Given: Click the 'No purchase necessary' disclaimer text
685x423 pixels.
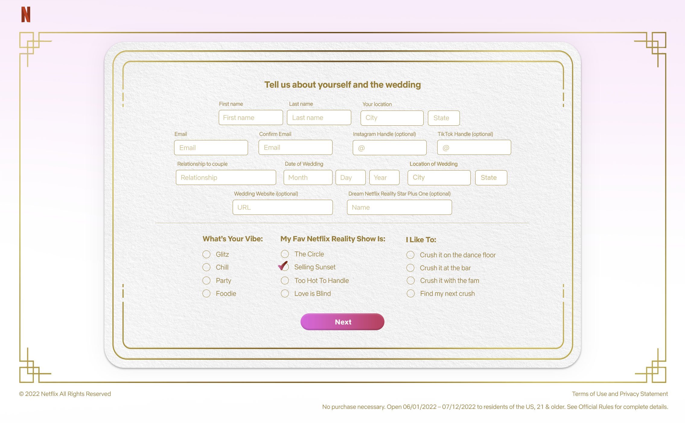Looking at the screenshot, I should click(495, 407).
